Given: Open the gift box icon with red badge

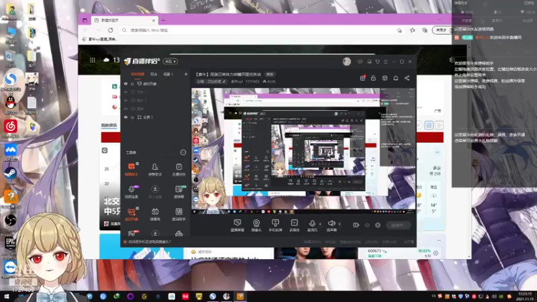Looking at the screenshot, I should [362, 78].
